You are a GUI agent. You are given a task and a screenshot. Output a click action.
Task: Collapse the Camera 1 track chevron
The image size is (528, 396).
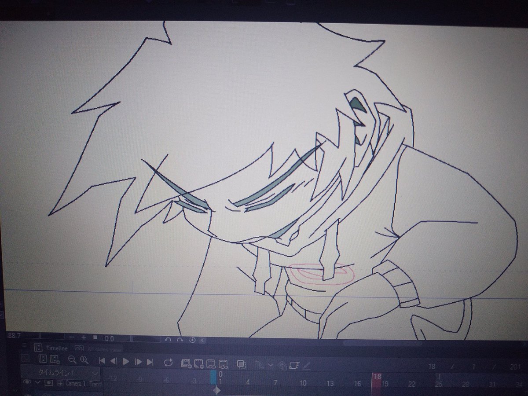pos(38,382)
